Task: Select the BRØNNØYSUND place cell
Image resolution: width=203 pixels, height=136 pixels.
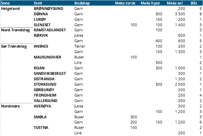Action: (x=48, y=8)
